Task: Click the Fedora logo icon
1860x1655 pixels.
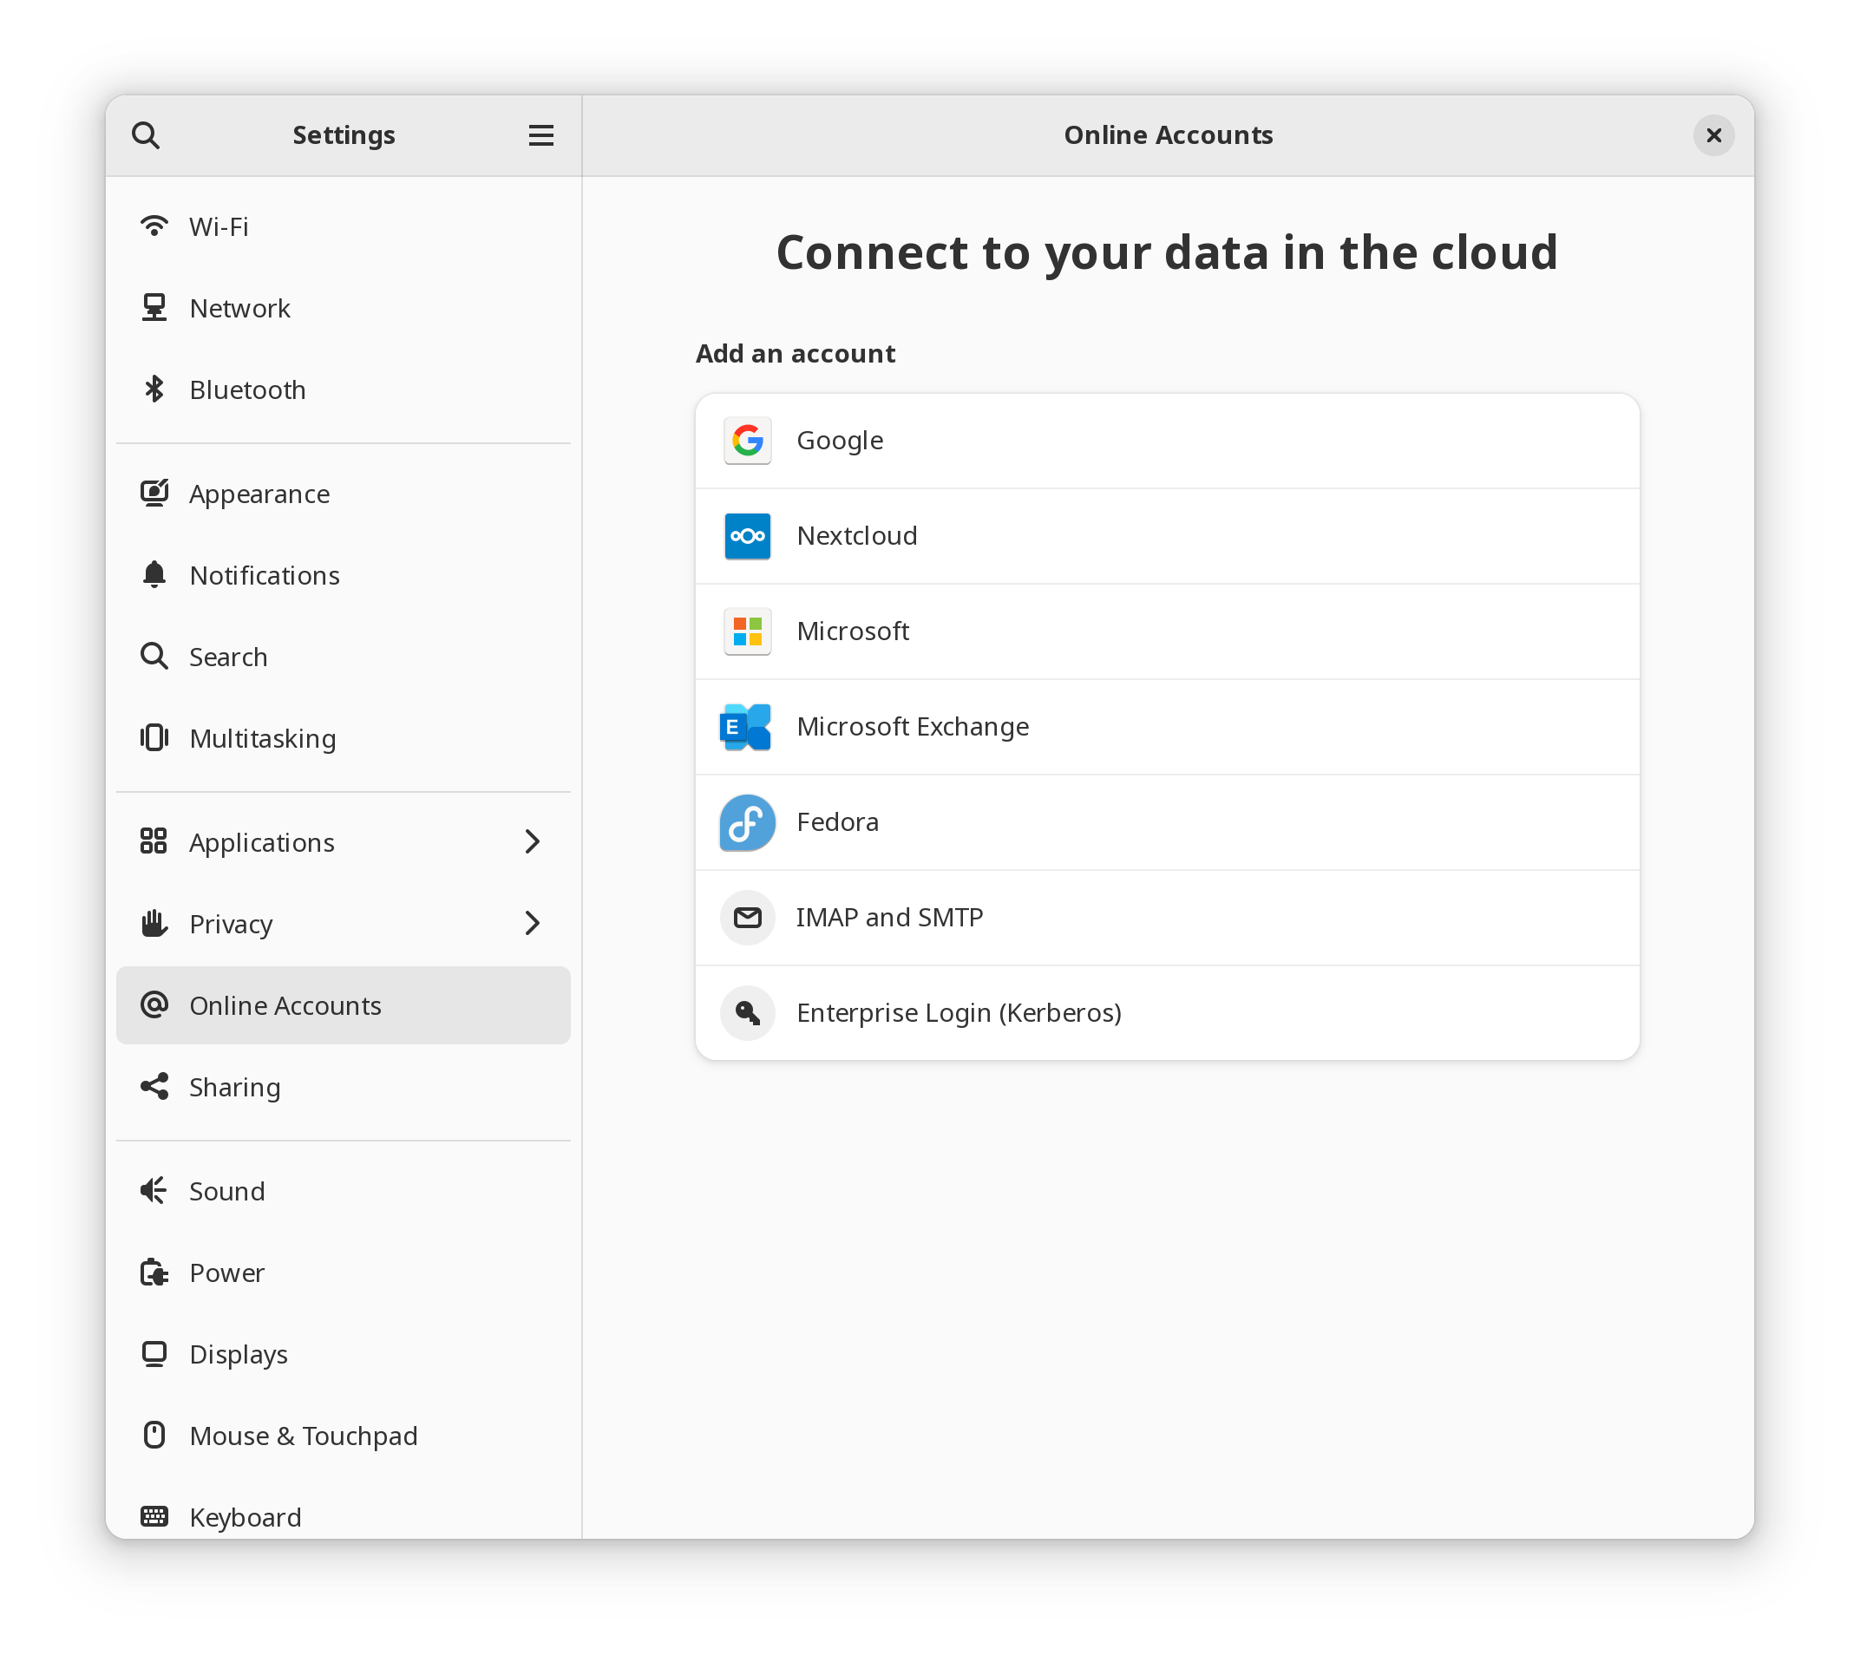Action: coord(747,821)
